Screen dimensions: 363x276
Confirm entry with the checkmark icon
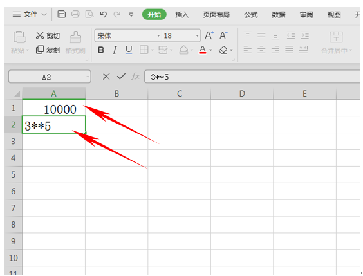pos(121,77)
